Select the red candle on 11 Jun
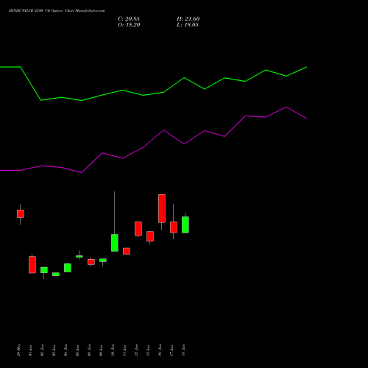This screenshot has width=368, height=368. point(127,251)
